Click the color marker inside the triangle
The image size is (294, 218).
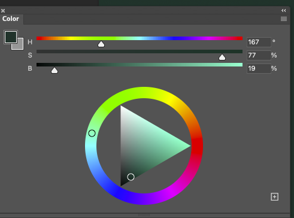click(x=131, y=177)
